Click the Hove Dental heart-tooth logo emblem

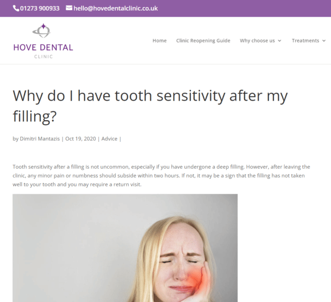[x=42, y=31]
